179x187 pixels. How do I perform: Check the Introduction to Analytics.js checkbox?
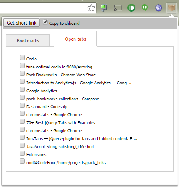22,81
